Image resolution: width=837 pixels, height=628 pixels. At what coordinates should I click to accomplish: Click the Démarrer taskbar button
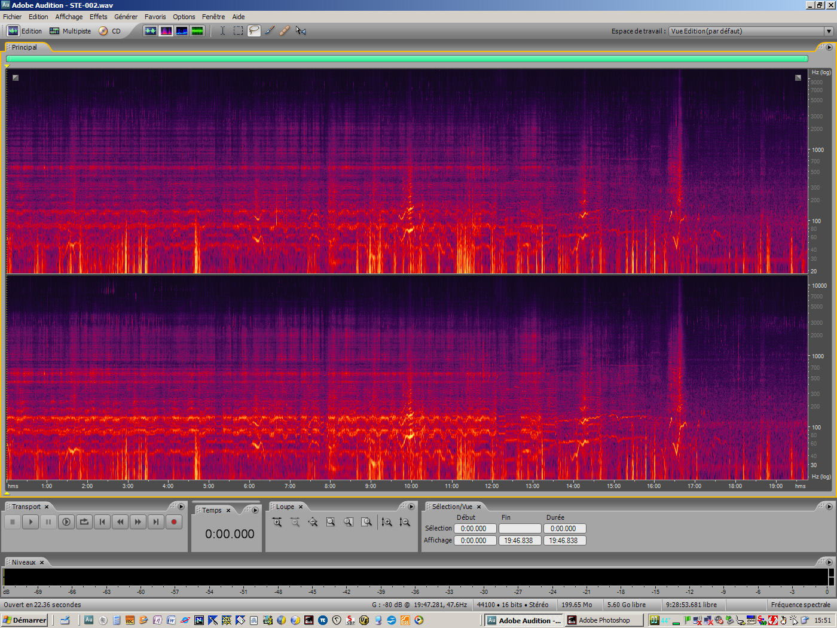pyautogui.click(x=24, y=620)
